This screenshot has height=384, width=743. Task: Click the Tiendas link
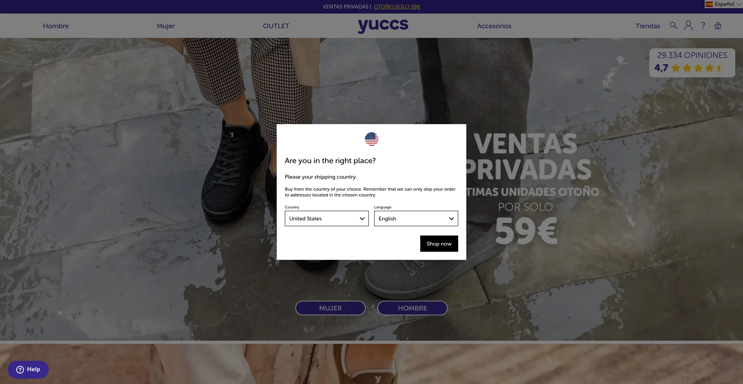[x=648, y=26]
